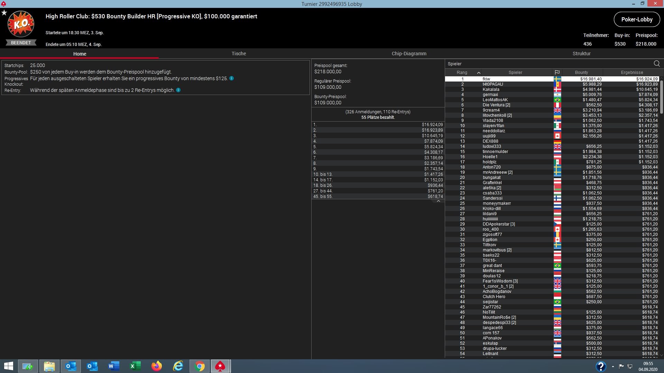This screenshot has height=373, width=664.
Task: Click the info icon beside Progressive Knockout text
Action: pyautogui.click(x=232, y=78)
